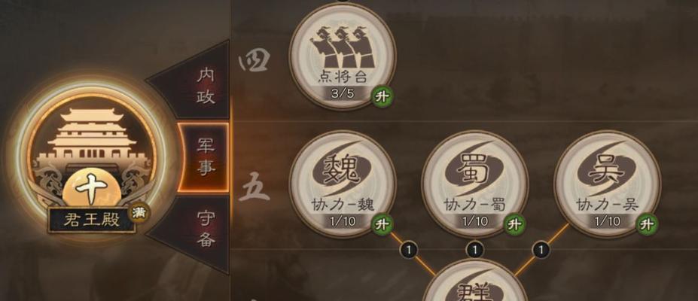Click requirement badge 1 on 魏 connector line
698x301 pixels.
click(409, 249)
